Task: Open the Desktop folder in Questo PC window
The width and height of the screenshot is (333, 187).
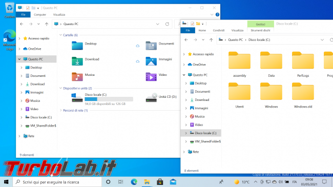Action: click(77, 46)
